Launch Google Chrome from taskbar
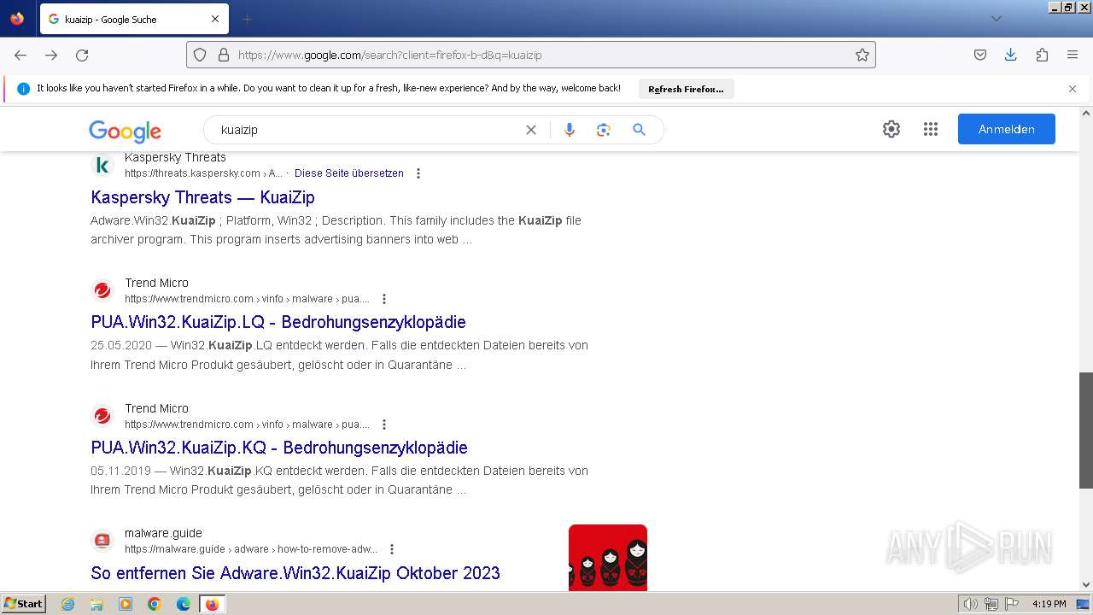 click(155, 604)
